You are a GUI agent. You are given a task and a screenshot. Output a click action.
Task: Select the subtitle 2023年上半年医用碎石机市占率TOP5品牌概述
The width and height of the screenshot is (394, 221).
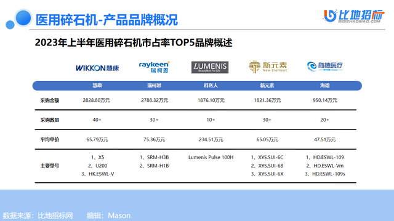click(x=134, y=42)
